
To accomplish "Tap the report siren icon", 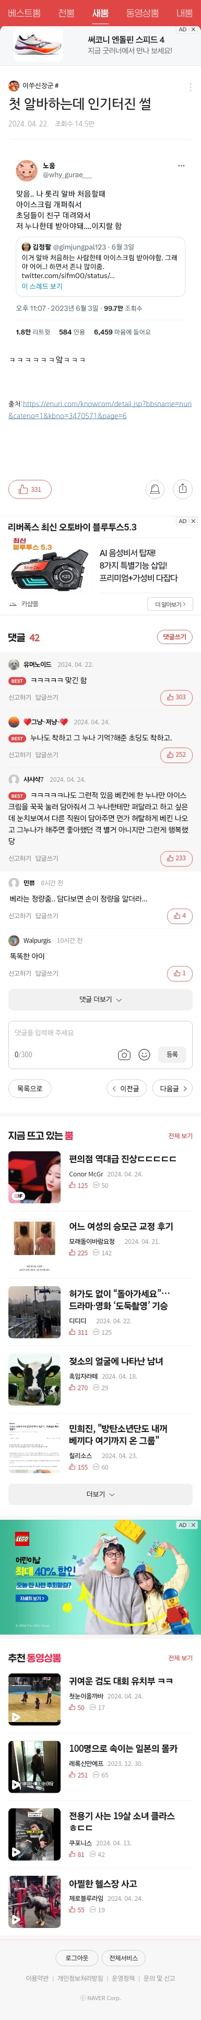I will (x=155, y=489).
